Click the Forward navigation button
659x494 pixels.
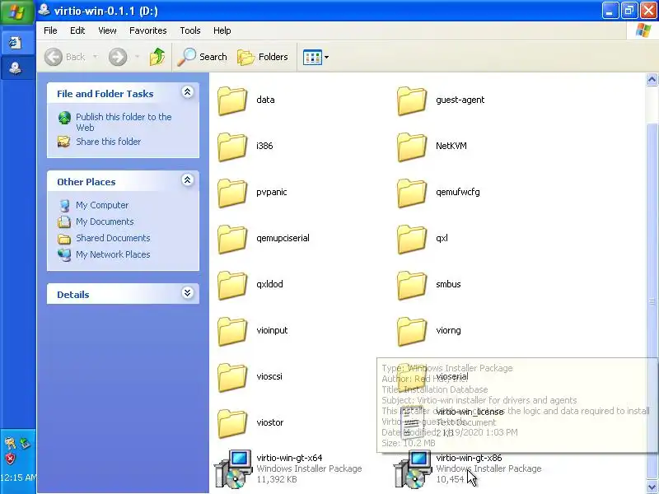(x=118, y=57)
